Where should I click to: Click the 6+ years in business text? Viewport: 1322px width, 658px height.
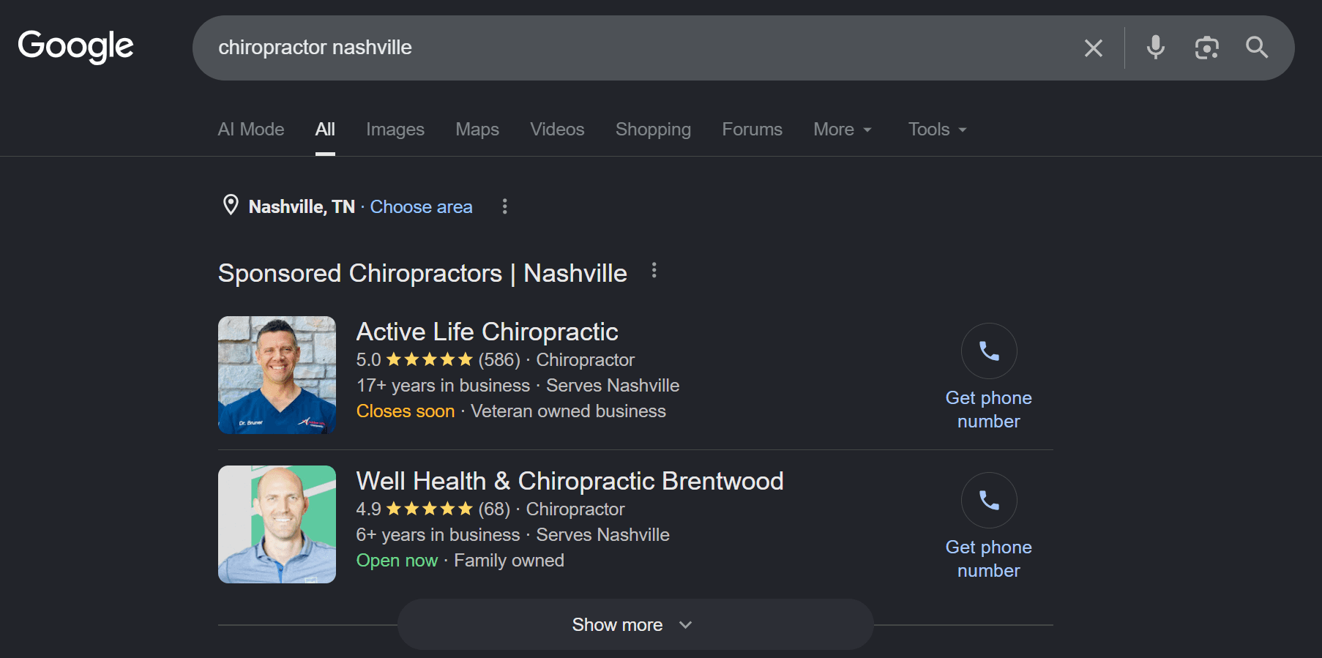click(438, 535)
